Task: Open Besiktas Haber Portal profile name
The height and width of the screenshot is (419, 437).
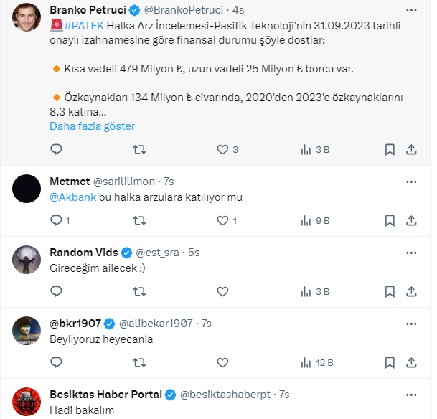Action: 105,395
